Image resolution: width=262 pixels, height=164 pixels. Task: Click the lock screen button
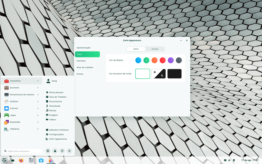[55, 151]
